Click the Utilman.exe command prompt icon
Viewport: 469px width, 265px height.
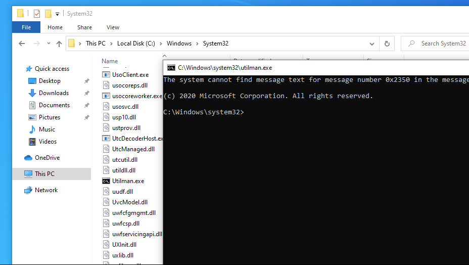pos(106,181)
